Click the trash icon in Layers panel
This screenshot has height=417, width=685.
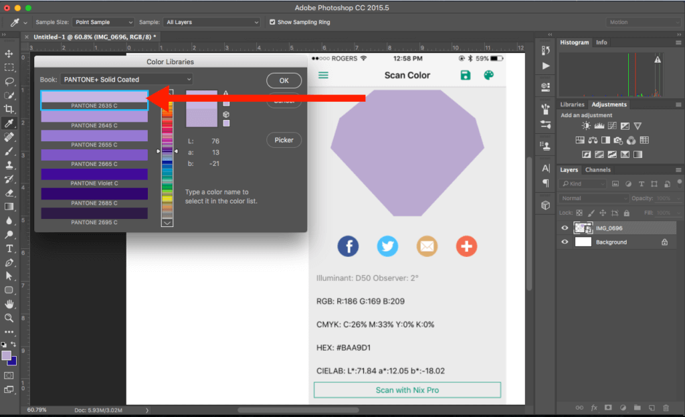tap(666, 408)
